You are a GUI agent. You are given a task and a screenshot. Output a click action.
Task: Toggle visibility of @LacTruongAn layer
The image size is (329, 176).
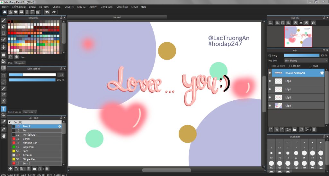point(270,73)
